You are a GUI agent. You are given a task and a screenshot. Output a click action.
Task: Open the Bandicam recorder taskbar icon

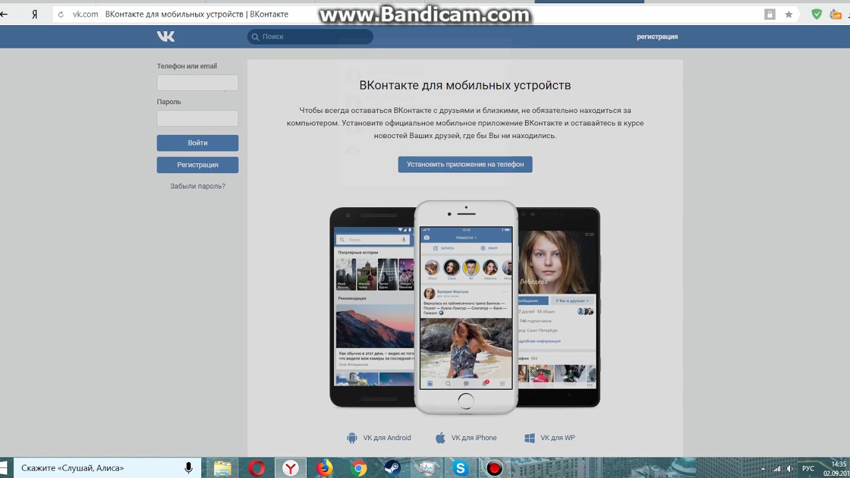pyautogui.click(x=494, y=468)
